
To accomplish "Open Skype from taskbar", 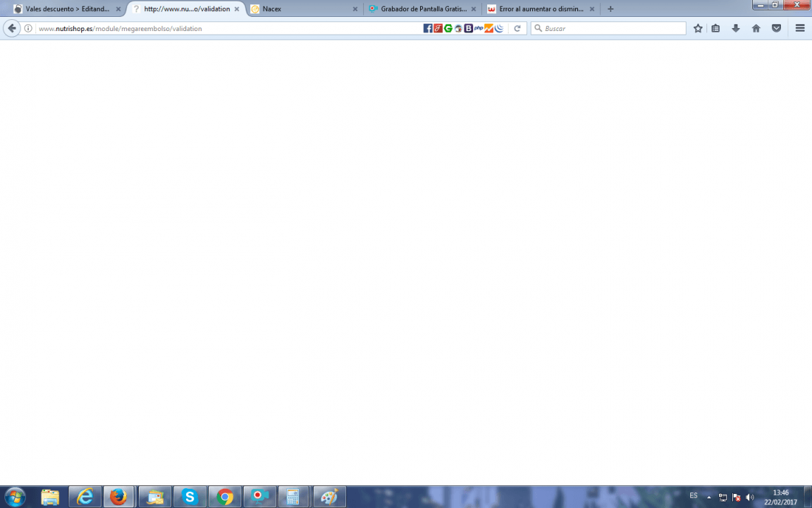I will [x=190, y=497].
